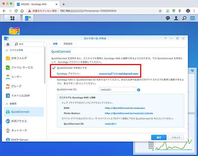Switch to the 全般 tab
The image size is (198, 156).
pos(55,44)
